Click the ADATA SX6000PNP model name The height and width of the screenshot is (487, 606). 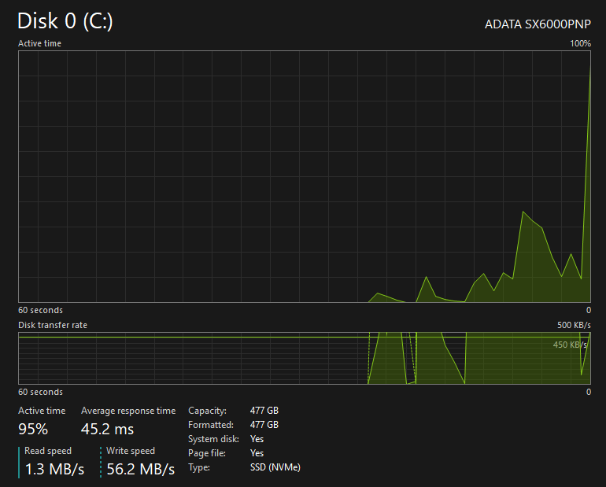pos(538,24)
